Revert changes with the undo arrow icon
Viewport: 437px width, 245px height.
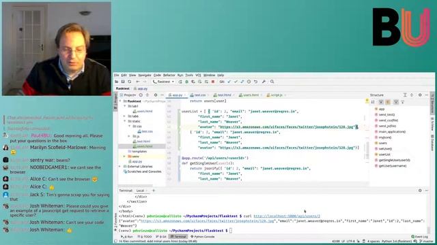coord(255,82)
